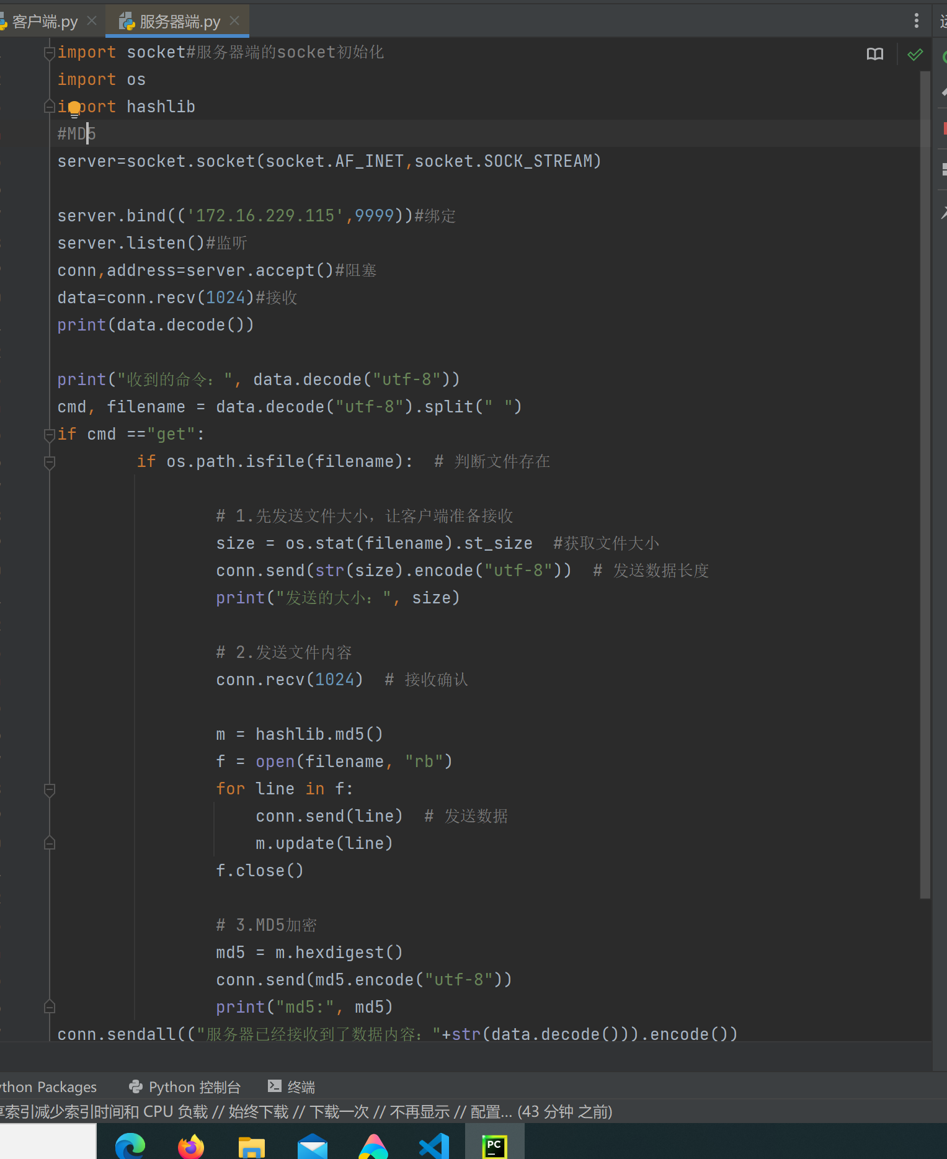Open Visual Studio Code from taskbar

(x=434, y=1145)
